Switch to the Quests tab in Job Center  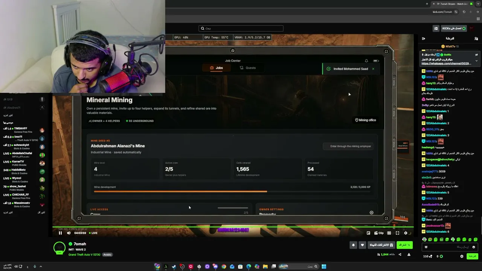pyautogui.click(x=248, y=68)
